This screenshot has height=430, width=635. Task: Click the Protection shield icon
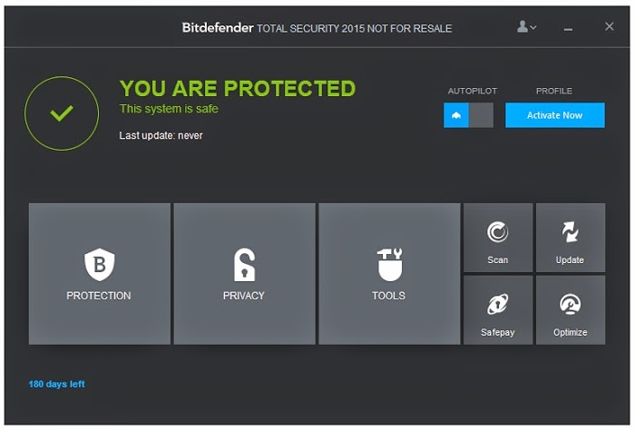tap(99, 266)
